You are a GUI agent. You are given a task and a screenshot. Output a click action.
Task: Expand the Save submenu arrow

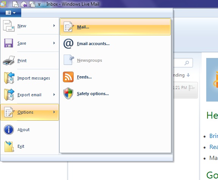coord(54,43)
